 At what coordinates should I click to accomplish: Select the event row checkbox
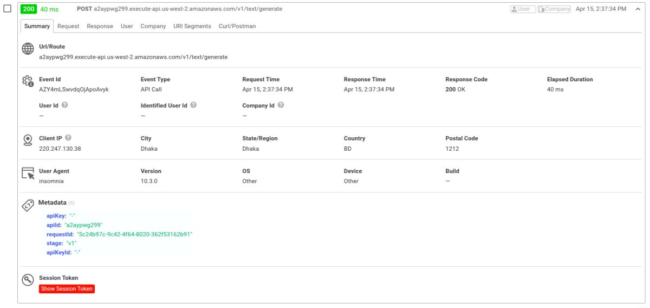[x=8, y=9]
